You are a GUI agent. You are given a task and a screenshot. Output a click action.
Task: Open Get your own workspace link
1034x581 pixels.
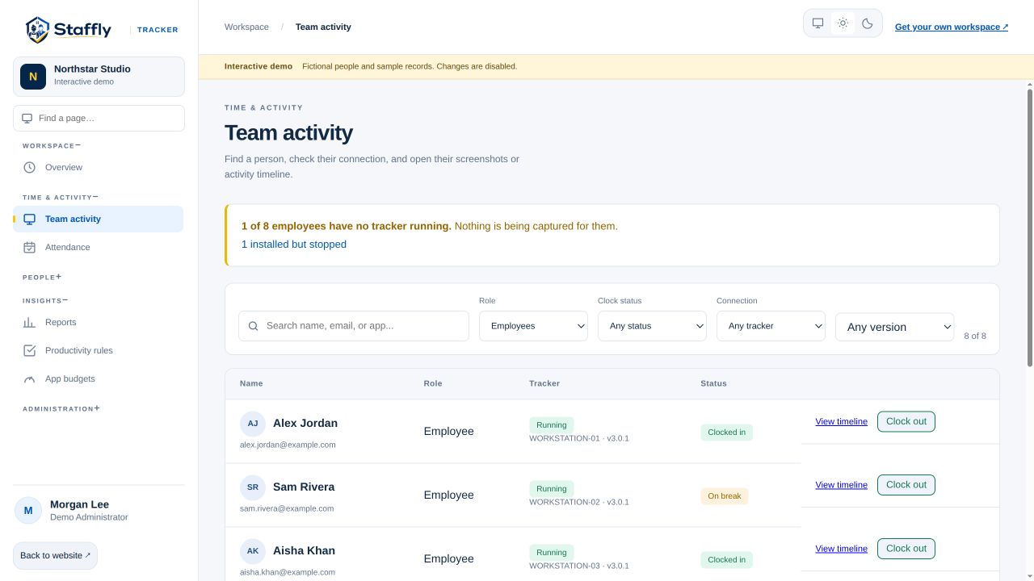(952, 27)
